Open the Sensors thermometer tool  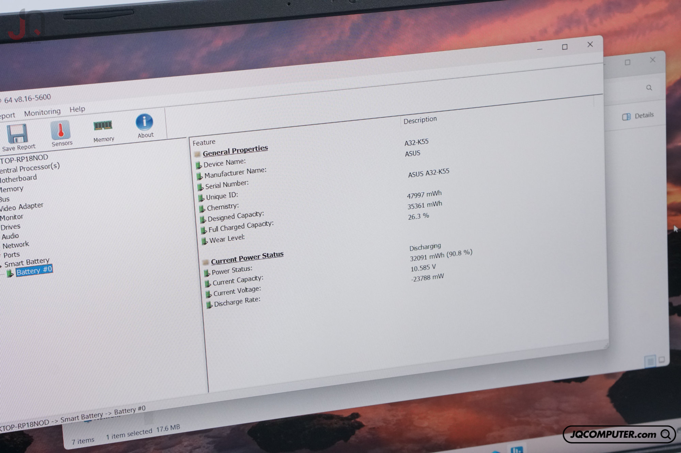point(60,130)
